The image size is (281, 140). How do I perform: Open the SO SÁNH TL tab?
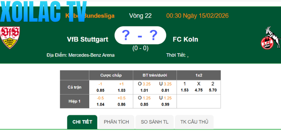pyautogui.click(x=155, y=122)
